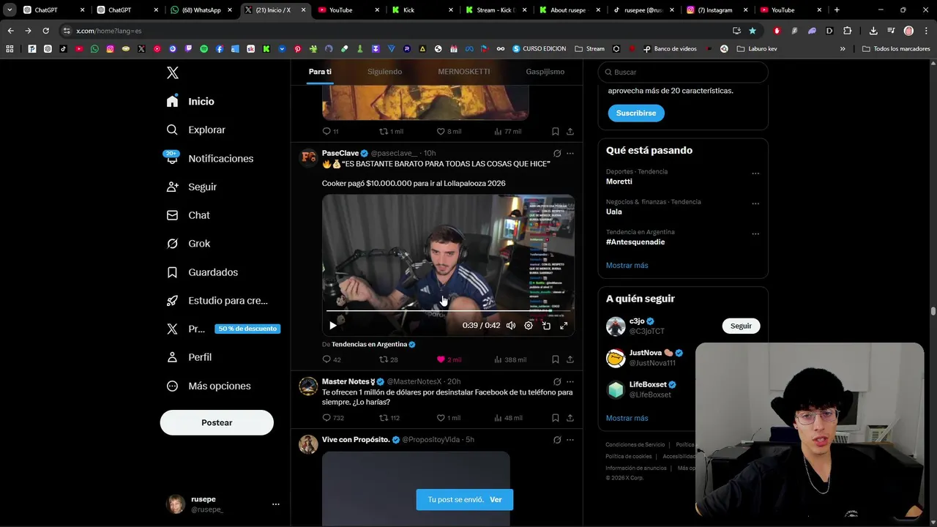
Task: Play the PaseClave video
Action: click(332, 326)
